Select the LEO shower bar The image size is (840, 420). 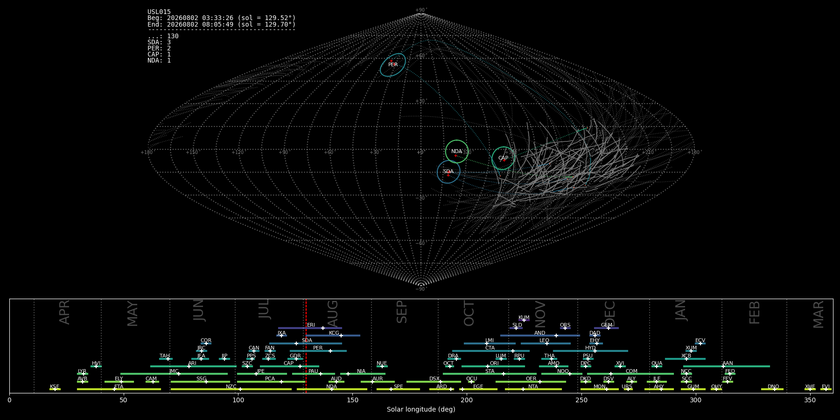[x=546, y=343]
